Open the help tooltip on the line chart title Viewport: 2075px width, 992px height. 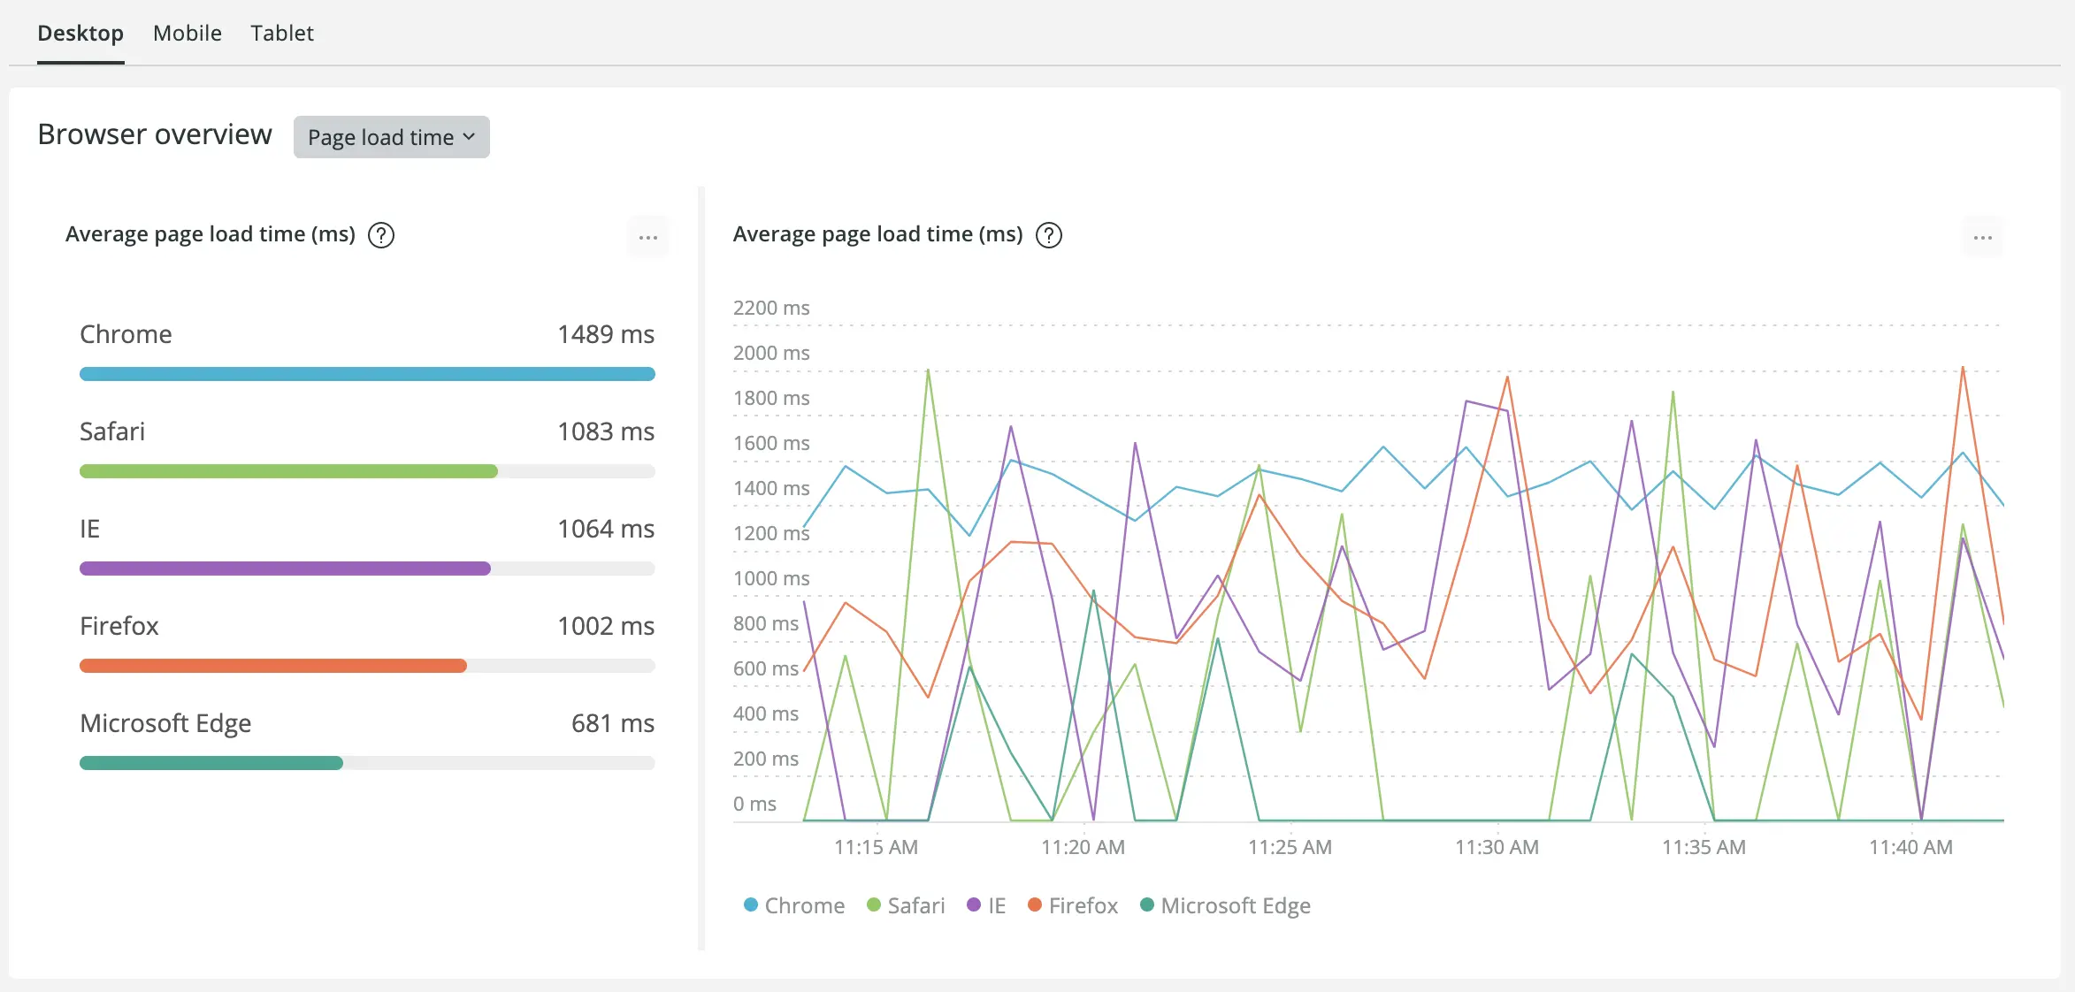(x=1048, y=235)
